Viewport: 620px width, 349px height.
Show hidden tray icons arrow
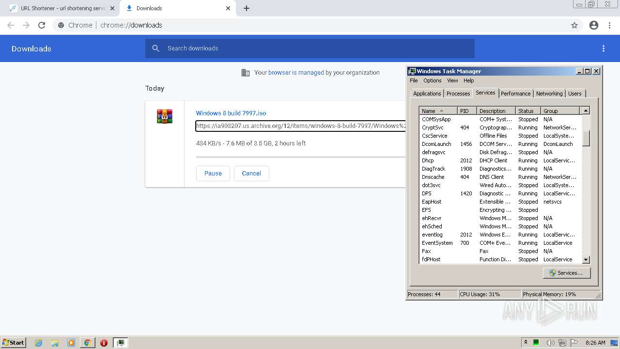(x=526, y=342)
